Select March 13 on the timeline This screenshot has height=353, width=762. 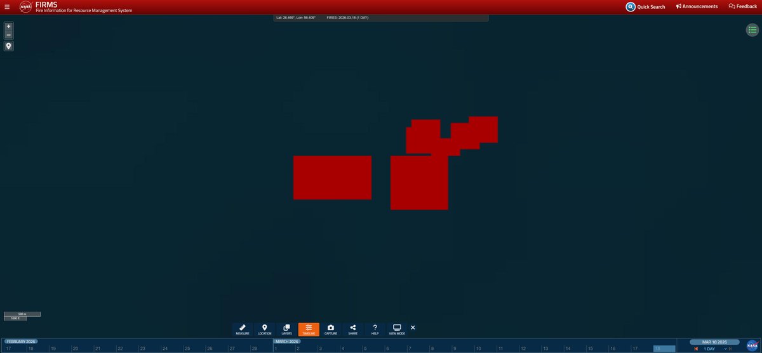tap(545, 349)
